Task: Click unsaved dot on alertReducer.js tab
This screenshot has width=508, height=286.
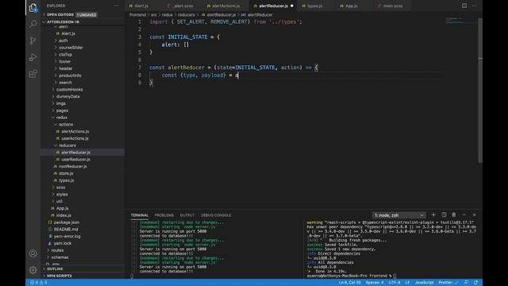Action: tap(292, 6)
